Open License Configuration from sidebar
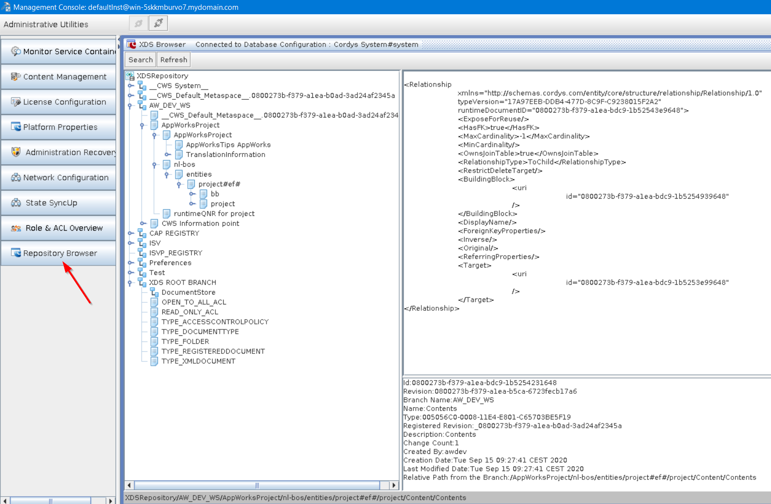771x504 pixels. [x=58, y=102]
